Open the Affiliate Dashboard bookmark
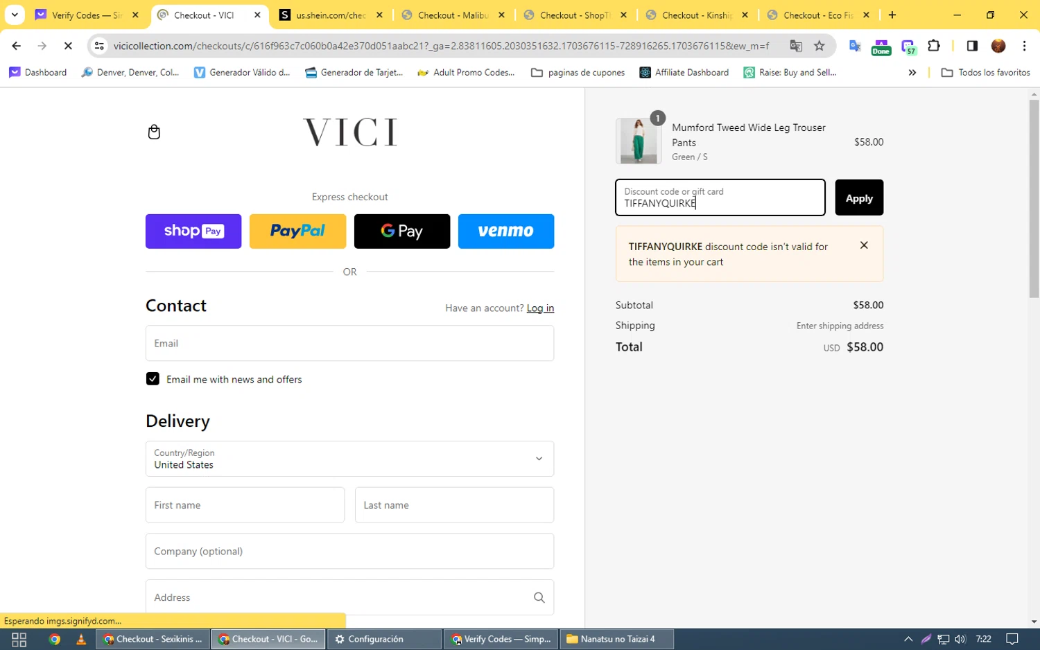This screenshot has height=650, width=1040. pos(684,72)
